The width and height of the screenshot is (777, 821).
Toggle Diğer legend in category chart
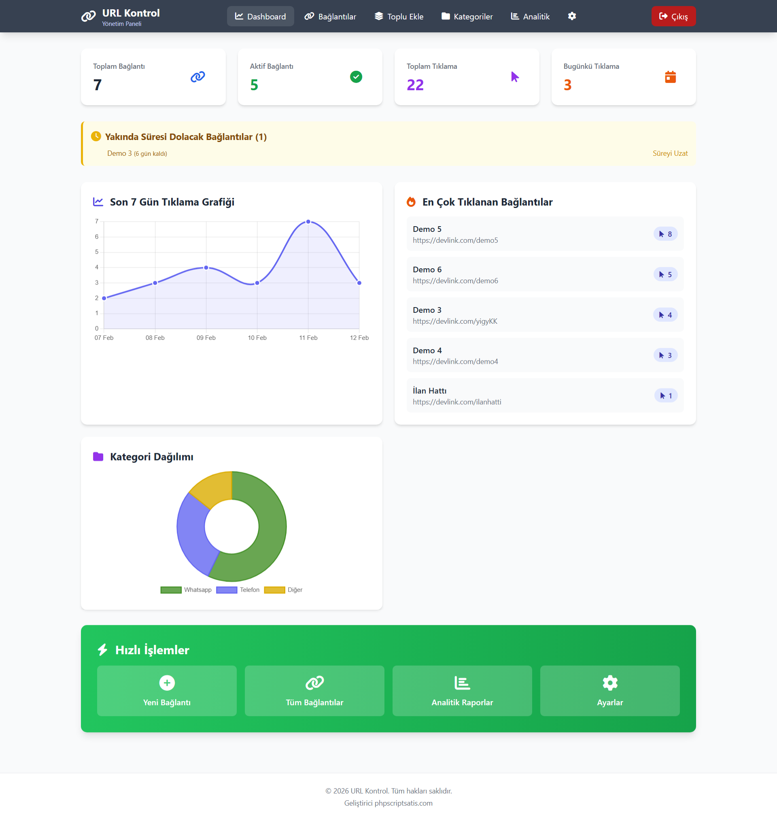(x=283, y=590)
